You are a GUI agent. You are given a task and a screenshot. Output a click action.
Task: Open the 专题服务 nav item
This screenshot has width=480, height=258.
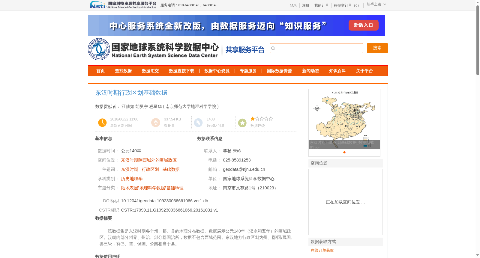click(248, 71)
